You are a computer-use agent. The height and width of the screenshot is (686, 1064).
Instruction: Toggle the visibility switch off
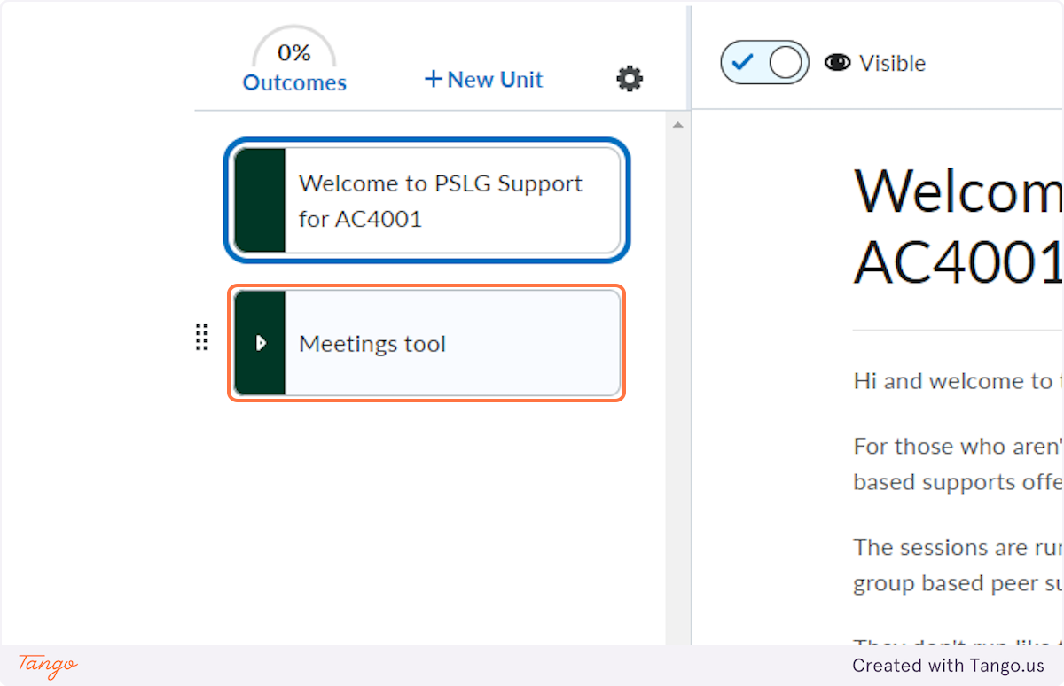pos(764,62)
